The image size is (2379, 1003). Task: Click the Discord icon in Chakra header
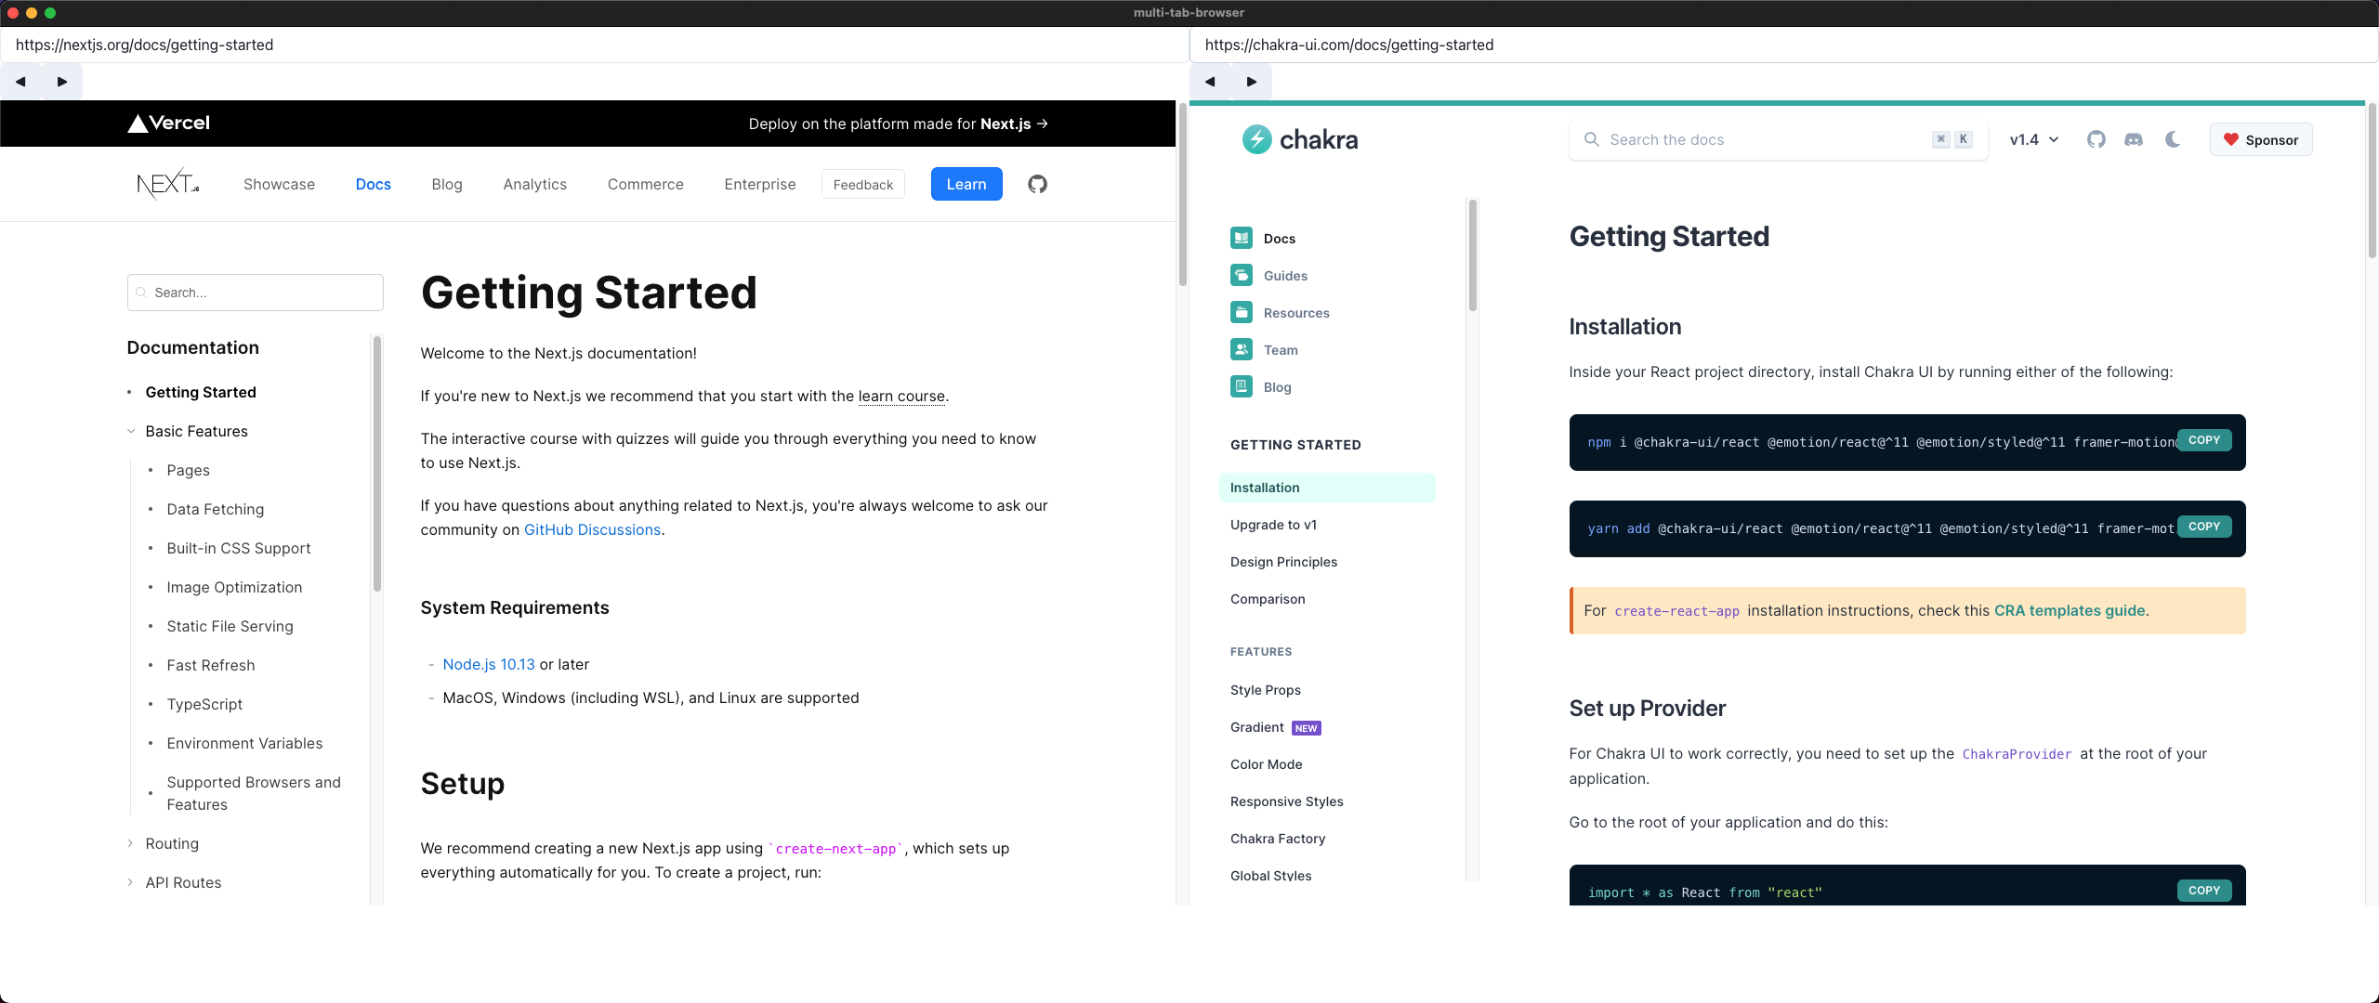2135,139
